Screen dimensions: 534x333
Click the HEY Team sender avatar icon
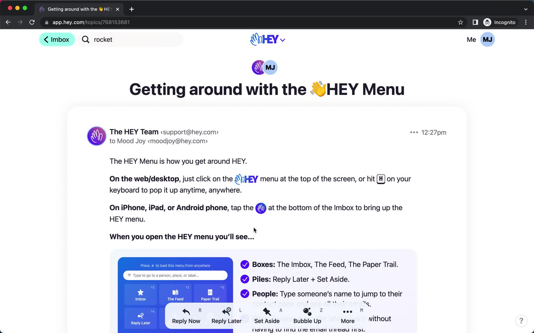pos(97,136)
